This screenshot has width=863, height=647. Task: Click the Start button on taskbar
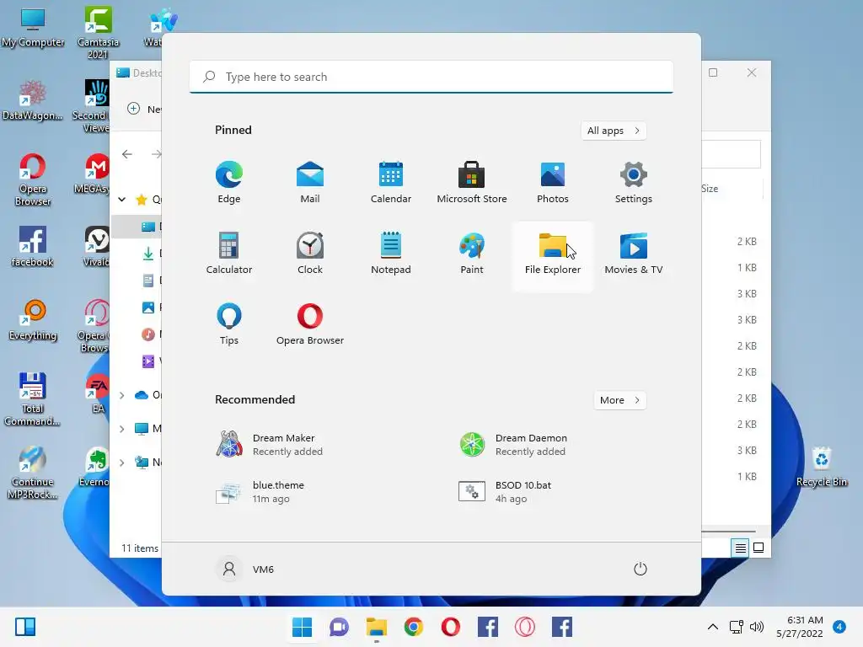coord(302,627)
